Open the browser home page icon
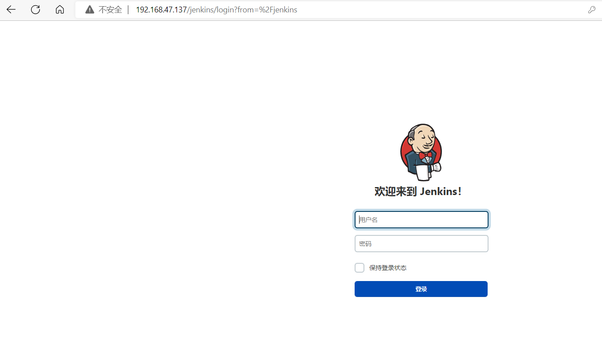Viewport: 602px width, 340px height. coord(60,10)
